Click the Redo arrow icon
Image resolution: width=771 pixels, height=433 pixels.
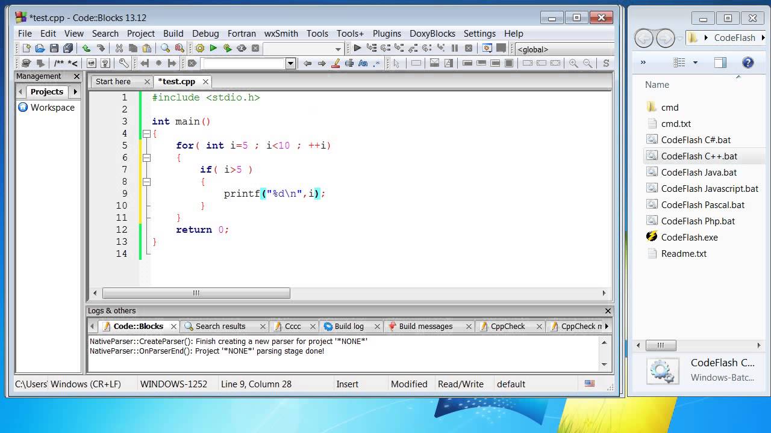coord(101,48)
